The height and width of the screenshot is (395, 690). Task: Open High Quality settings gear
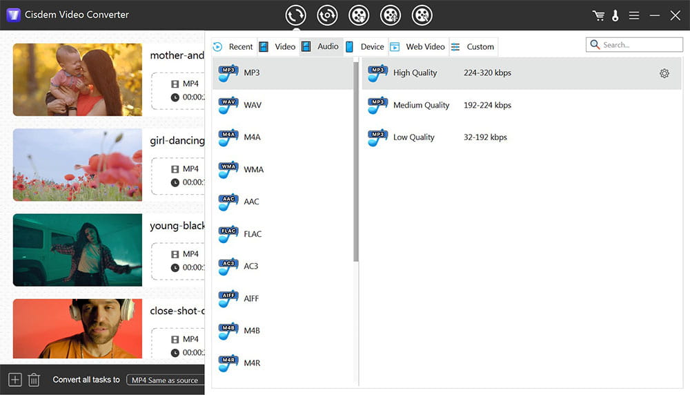pyautogui.click(x=664, y=73)
